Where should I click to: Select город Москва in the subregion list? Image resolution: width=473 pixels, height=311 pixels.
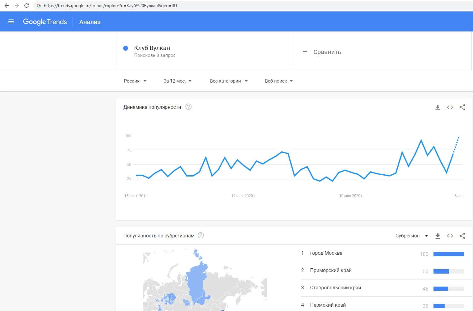pyautogui.click(x=326, y=253)
